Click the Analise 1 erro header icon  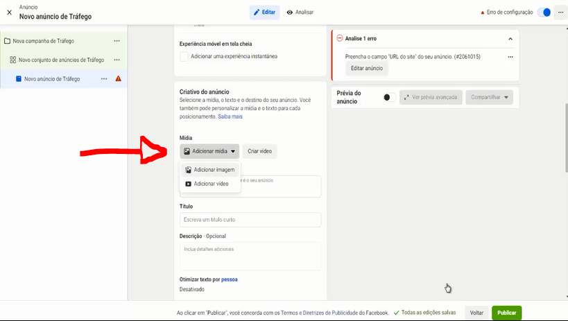[x=339, y=38]
